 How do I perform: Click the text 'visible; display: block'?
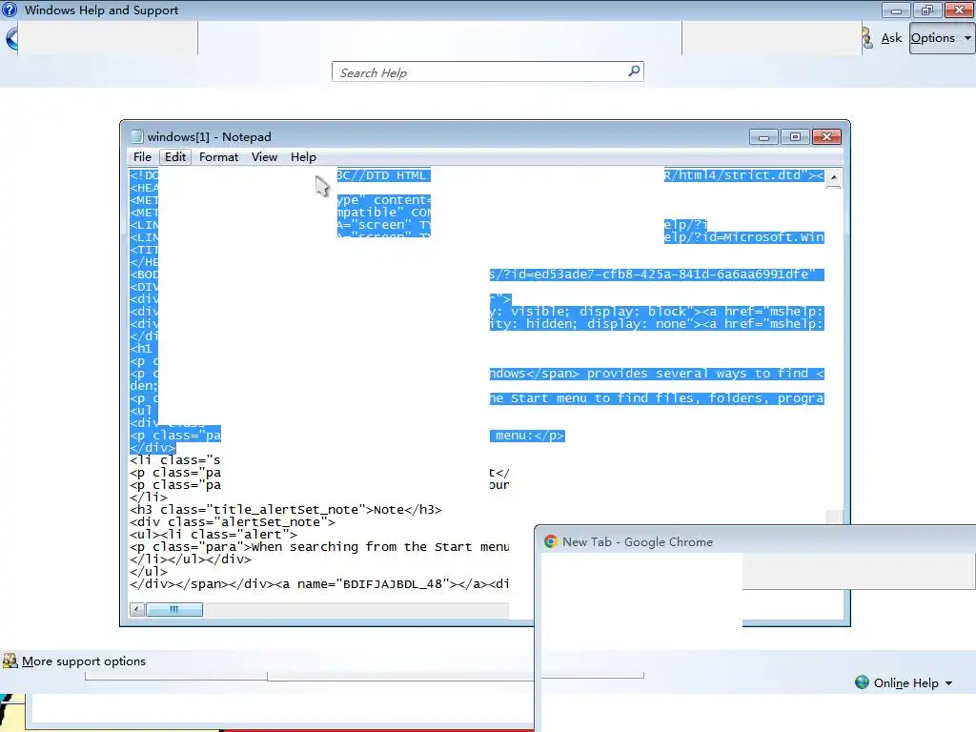click(x=602, y=312)
